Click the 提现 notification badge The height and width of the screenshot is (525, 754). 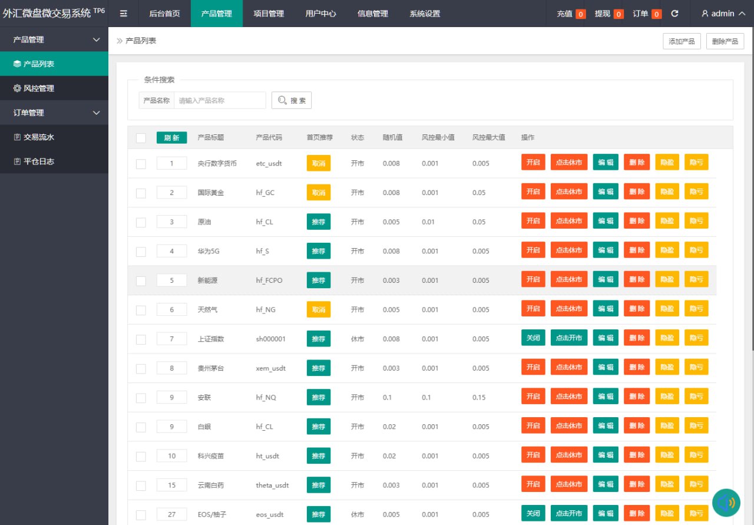tap(619, 14)
